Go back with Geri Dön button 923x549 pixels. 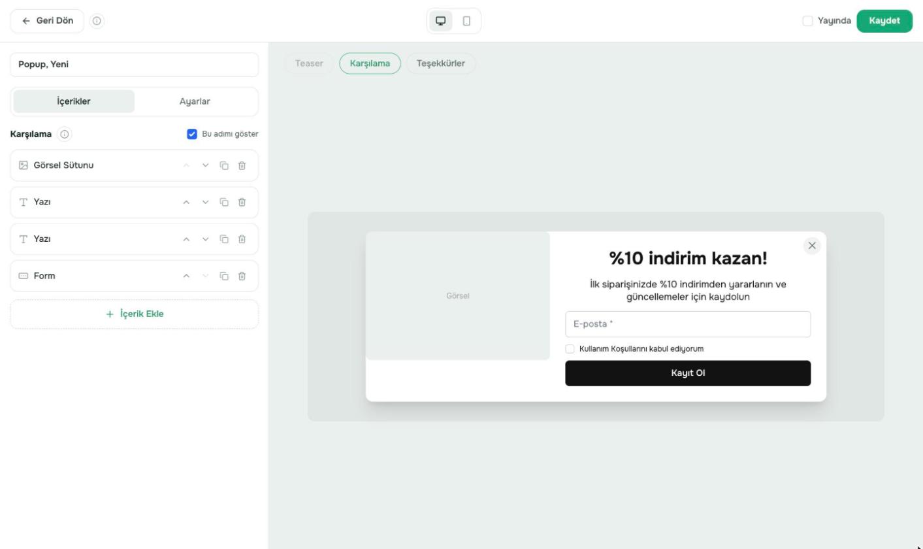(x=47, y=21)
